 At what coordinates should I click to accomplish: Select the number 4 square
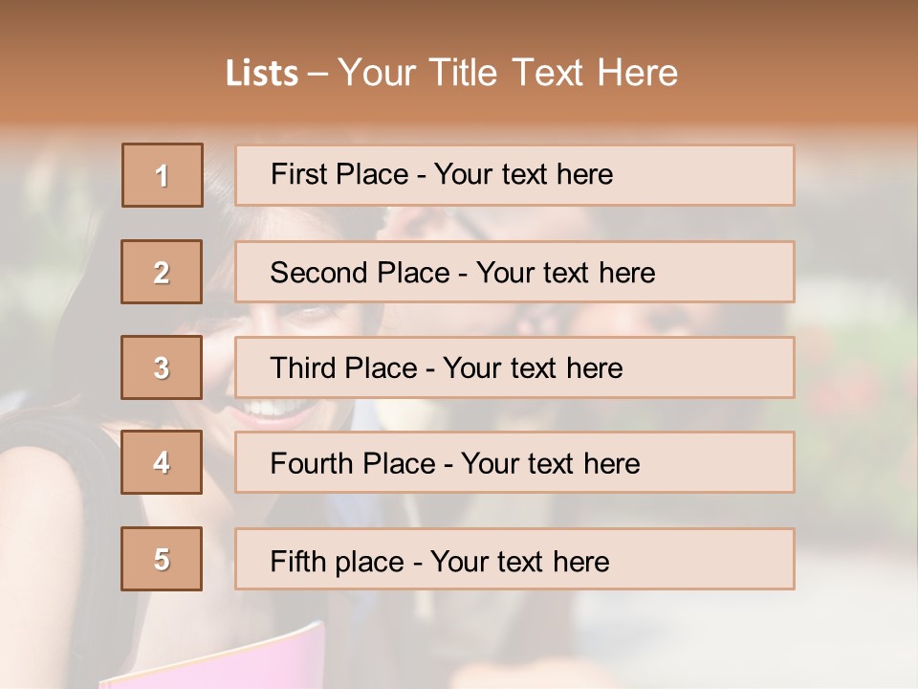coord(162,462)
